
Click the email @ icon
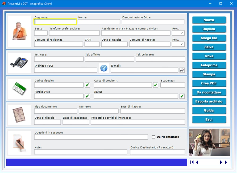coord(104,68)
